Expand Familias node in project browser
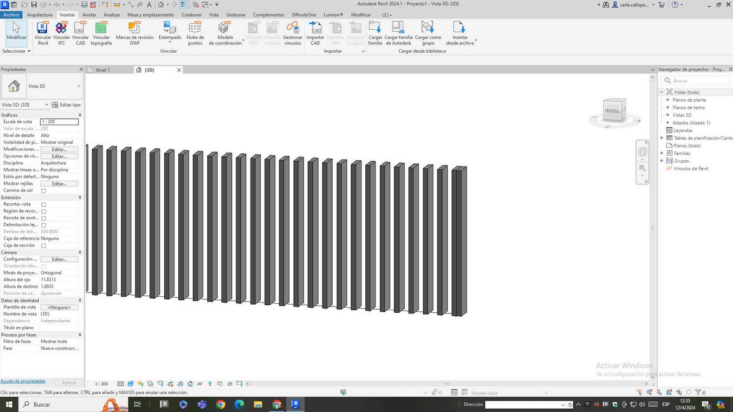This screenshot has height=412, width=733. click(662, 153)
